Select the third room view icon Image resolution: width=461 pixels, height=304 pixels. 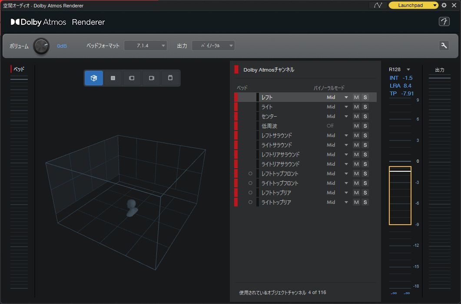tap(132, 78)
